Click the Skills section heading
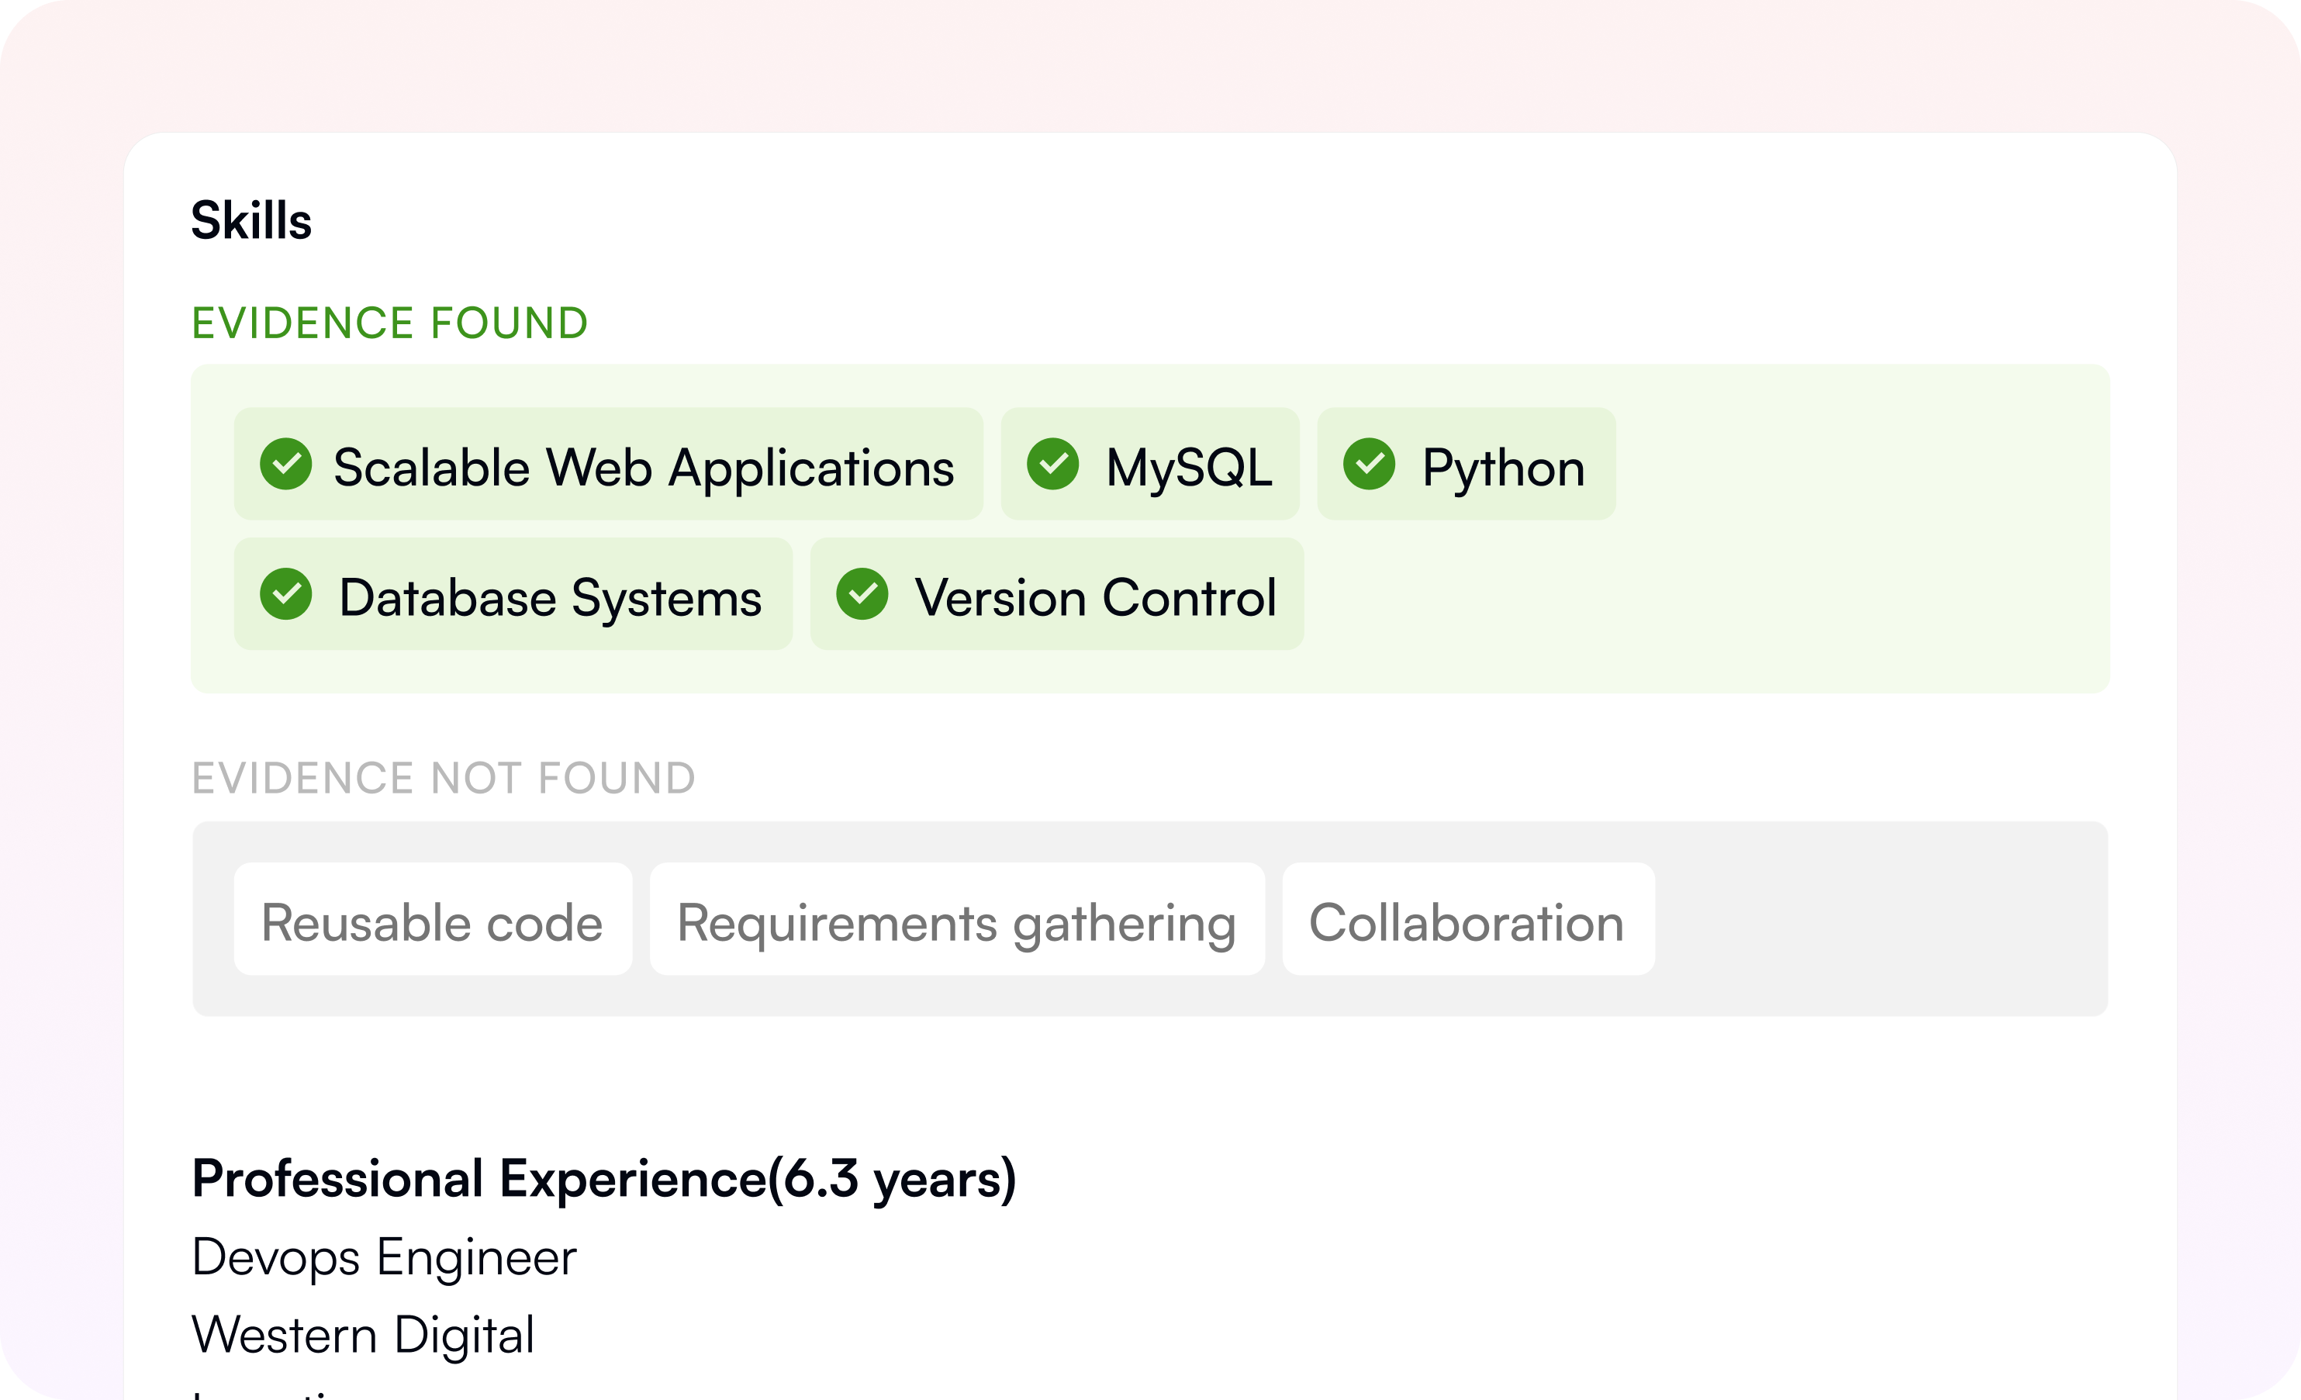The image size is (2301, 1400). point(251,220)
